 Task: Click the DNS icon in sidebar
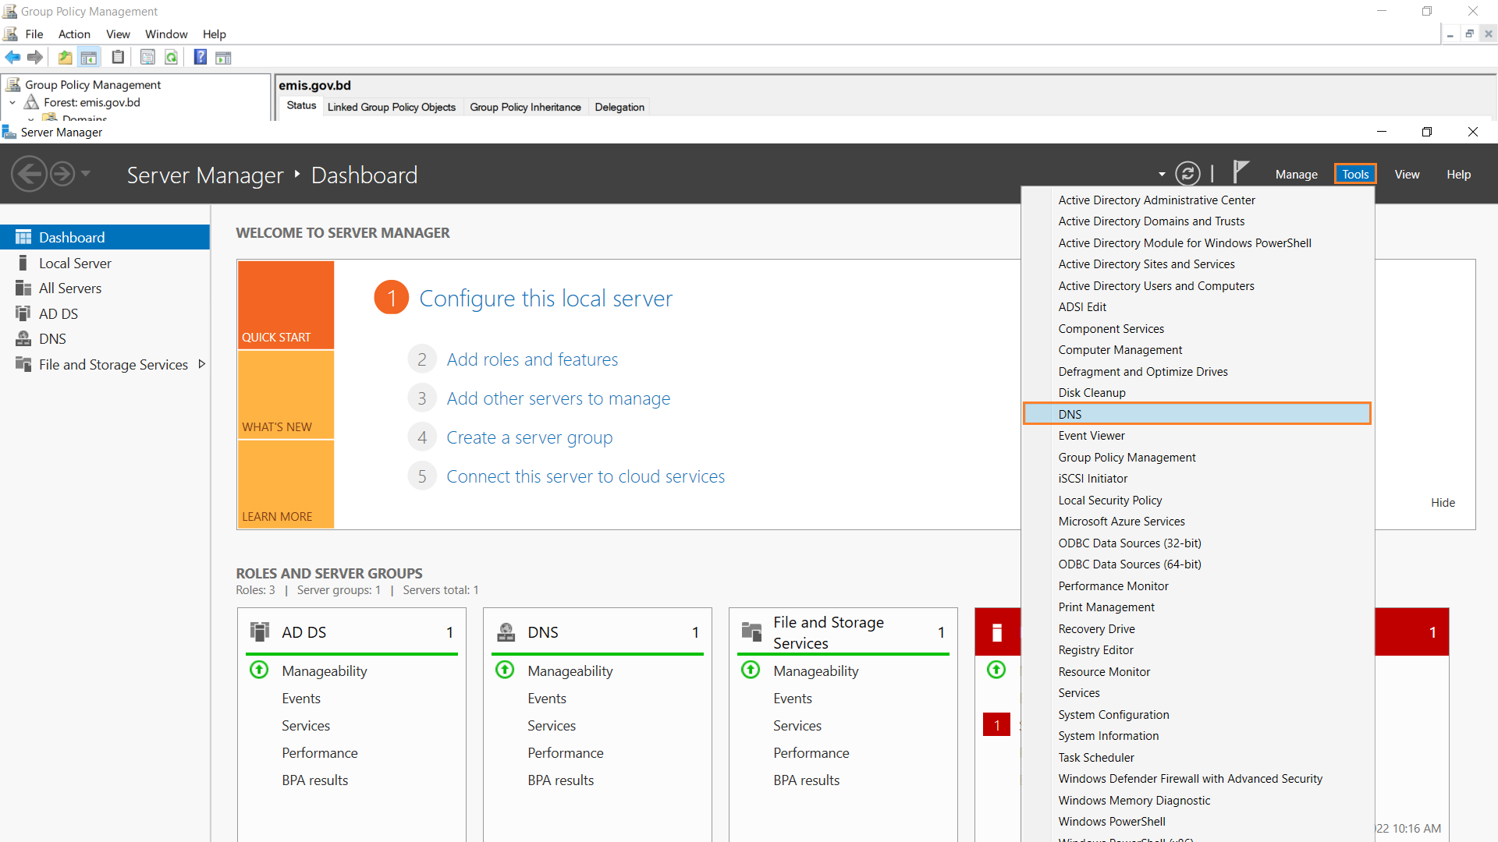pos(23,338)
